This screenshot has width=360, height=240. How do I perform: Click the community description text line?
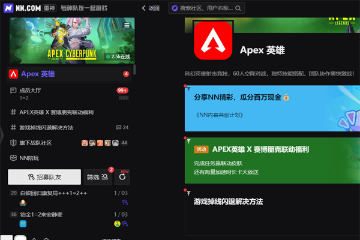(269, 73)
